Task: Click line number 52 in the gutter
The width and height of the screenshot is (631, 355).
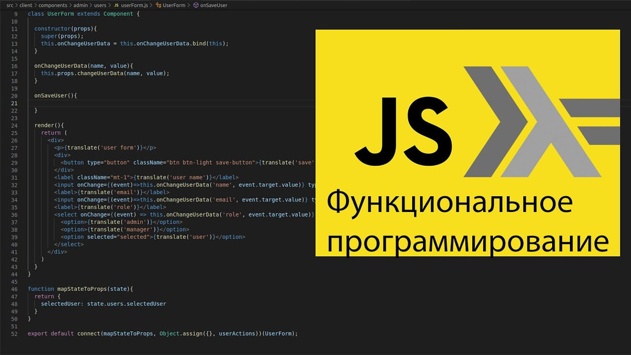Action: [14, 333]
